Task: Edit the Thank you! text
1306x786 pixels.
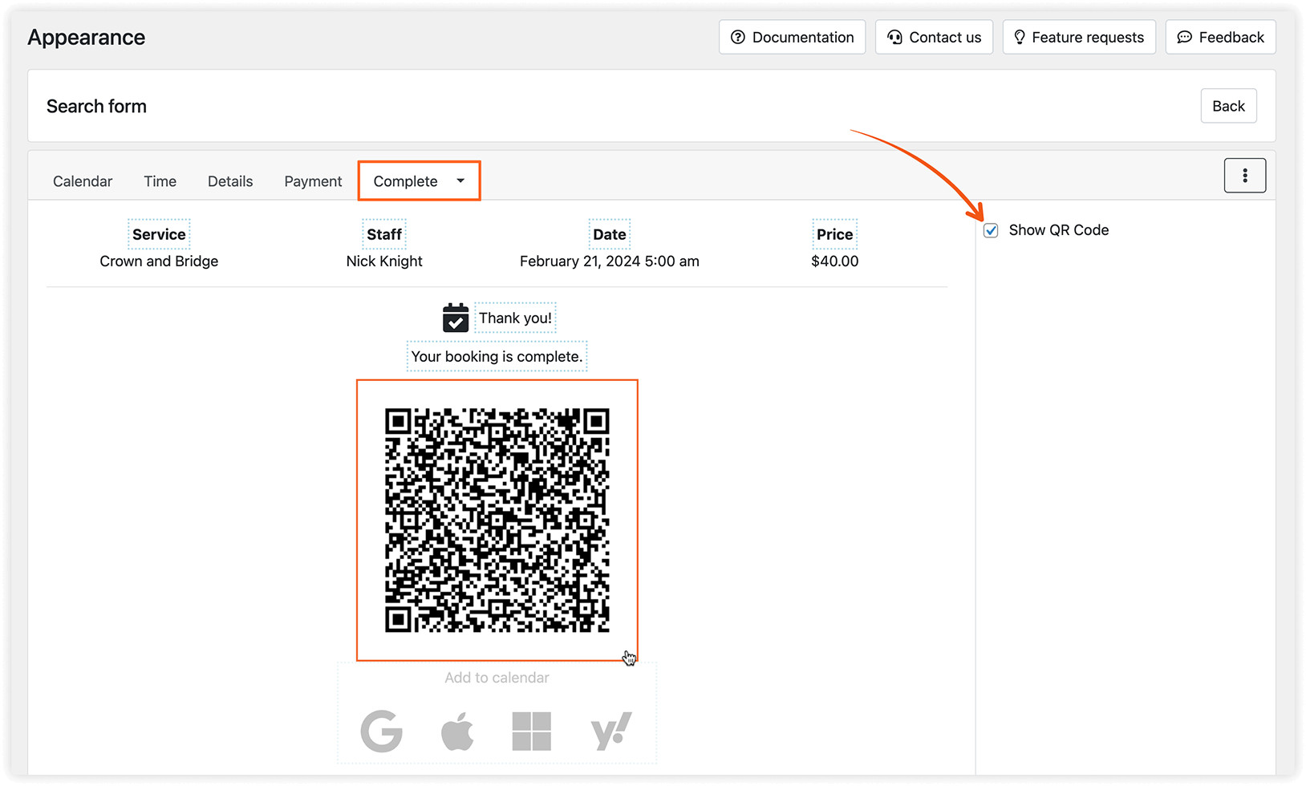Action: (515, 318)
